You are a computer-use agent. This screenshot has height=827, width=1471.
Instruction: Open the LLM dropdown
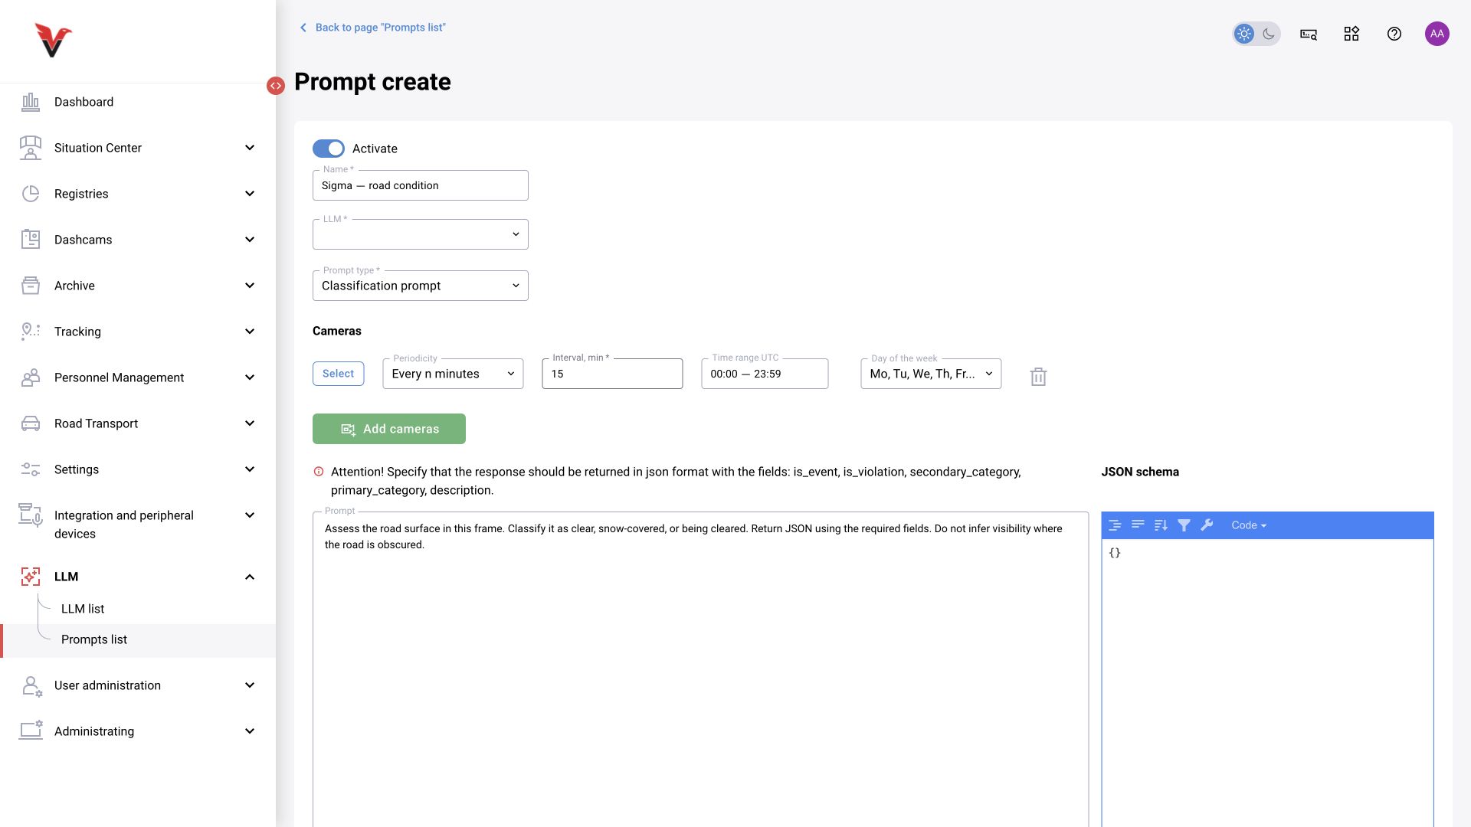pyautogui.click(x=421, y=234)
